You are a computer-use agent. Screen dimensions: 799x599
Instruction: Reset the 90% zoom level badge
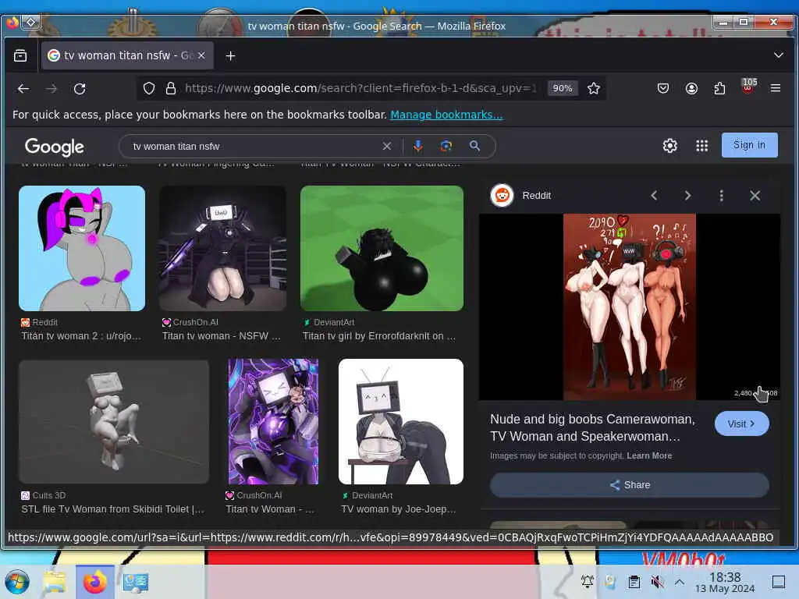(x=563, y=88)
